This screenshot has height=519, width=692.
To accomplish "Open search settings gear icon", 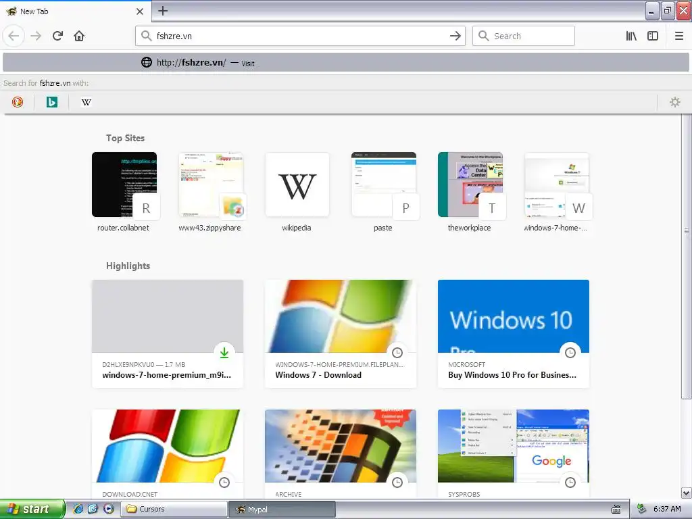I will 675,102.
